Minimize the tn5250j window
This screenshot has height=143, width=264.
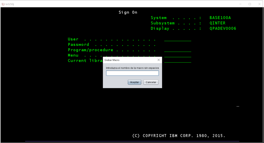[241, 4]
